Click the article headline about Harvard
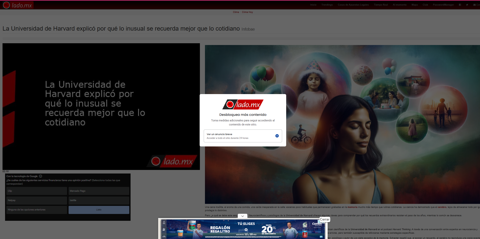 [x=121, y=29]
